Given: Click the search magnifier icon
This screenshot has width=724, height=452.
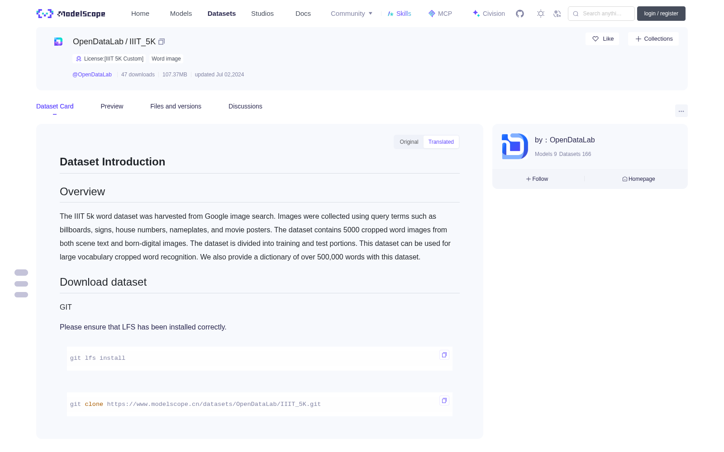Looking at the screenshot, I should [x=576, y=14].
